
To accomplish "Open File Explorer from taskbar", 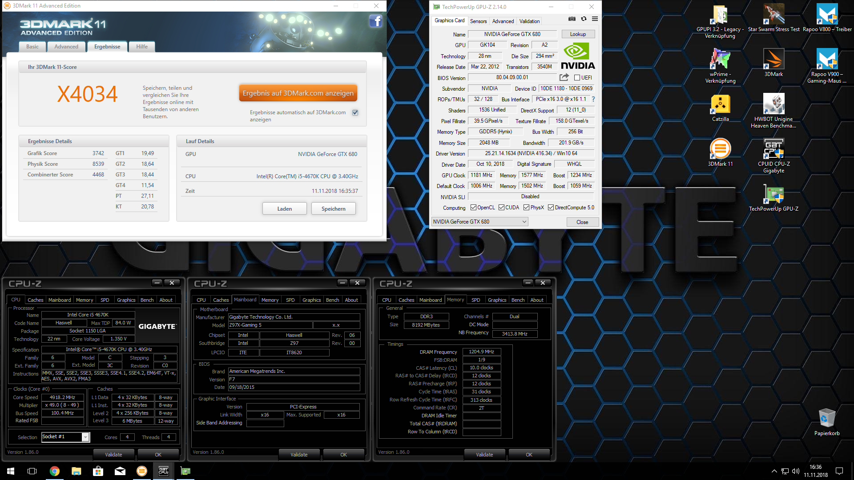I will pyautogui.click(x=76, y=471).
